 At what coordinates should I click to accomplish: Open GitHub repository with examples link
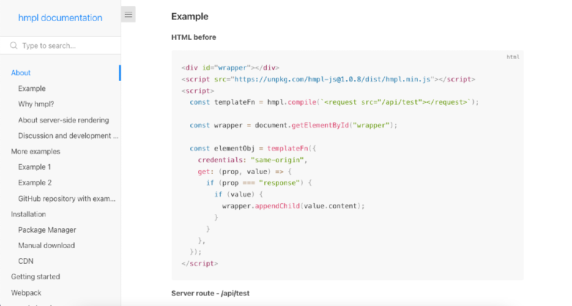point(67,198)
